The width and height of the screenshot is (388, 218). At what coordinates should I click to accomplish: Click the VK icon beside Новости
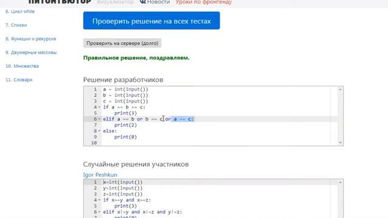tap(143, 2)
